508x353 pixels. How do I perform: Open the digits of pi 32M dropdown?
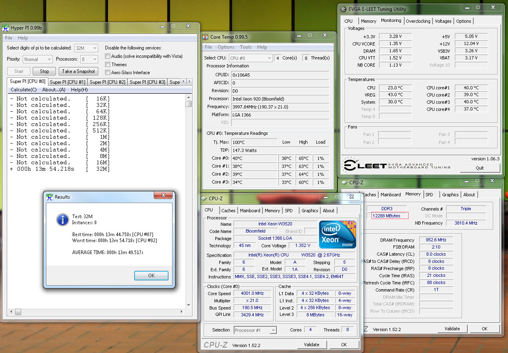coord(86,48)
